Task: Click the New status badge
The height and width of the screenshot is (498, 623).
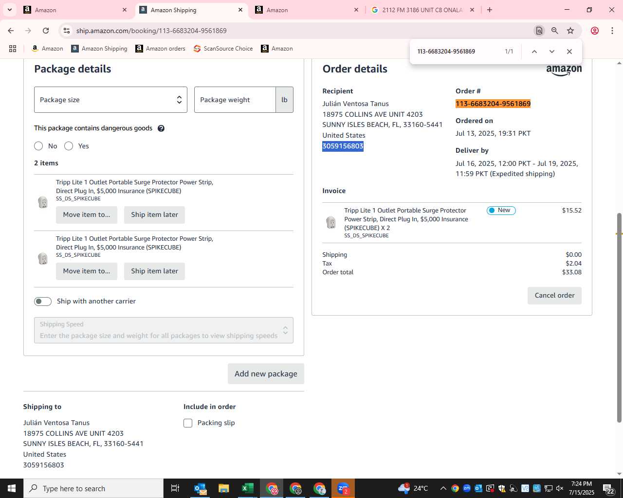Action: pyautogui.click(x=501, y=210)
